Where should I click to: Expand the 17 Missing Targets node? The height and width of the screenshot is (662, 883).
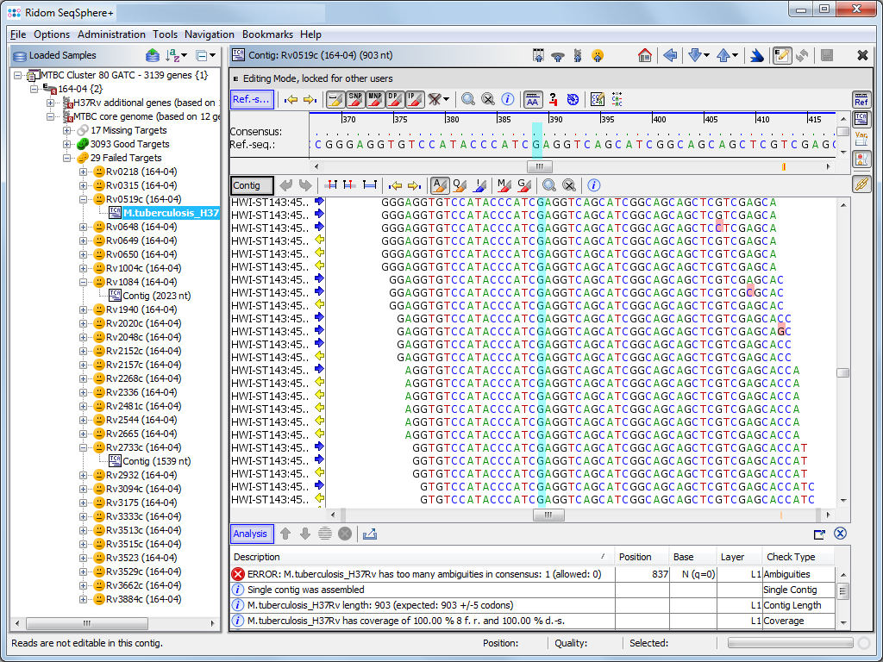[68, 130]
